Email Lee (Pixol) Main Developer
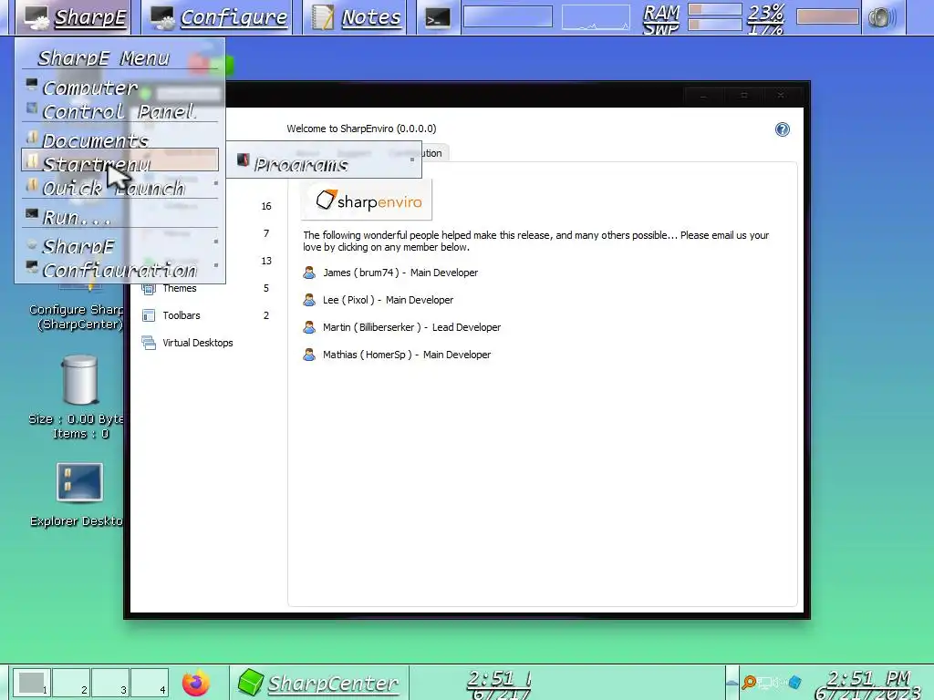 (388, 300)
